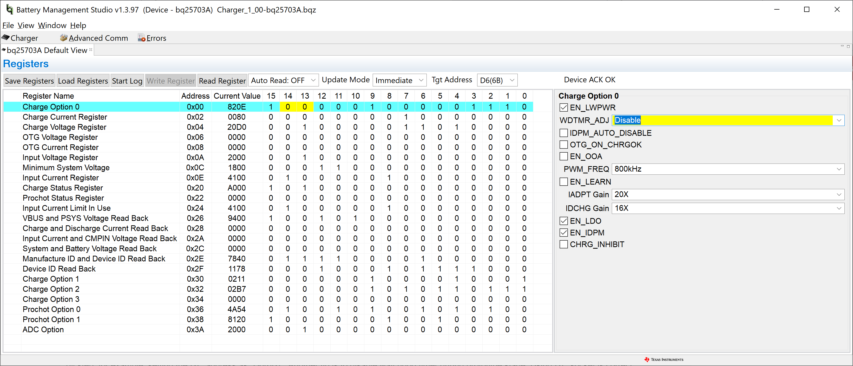This screenshot has height=366, width=853.
Task: Select the Input Voltage Register row
Action: pyautogui.click(x=268, y=157)
